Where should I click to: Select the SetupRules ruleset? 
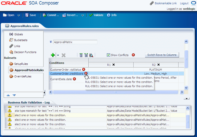(x=21, y=64)
